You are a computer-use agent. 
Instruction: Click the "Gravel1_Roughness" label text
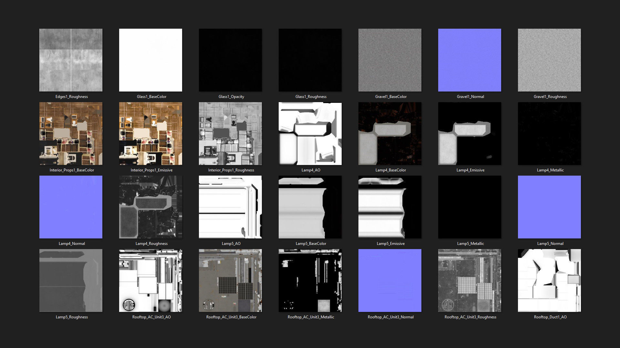550,97
